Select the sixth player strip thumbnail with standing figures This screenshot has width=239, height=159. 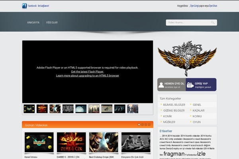94,109
